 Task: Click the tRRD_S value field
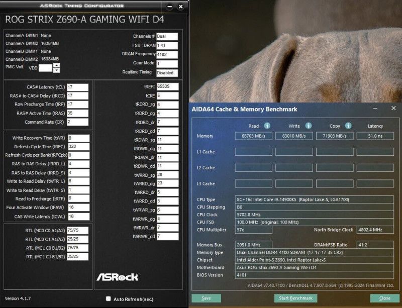point(79,173)
